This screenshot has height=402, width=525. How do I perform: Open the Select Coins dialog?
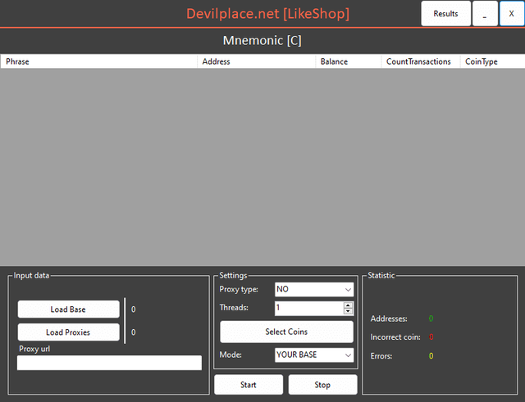pyautogui.click(x=286, y=332)
